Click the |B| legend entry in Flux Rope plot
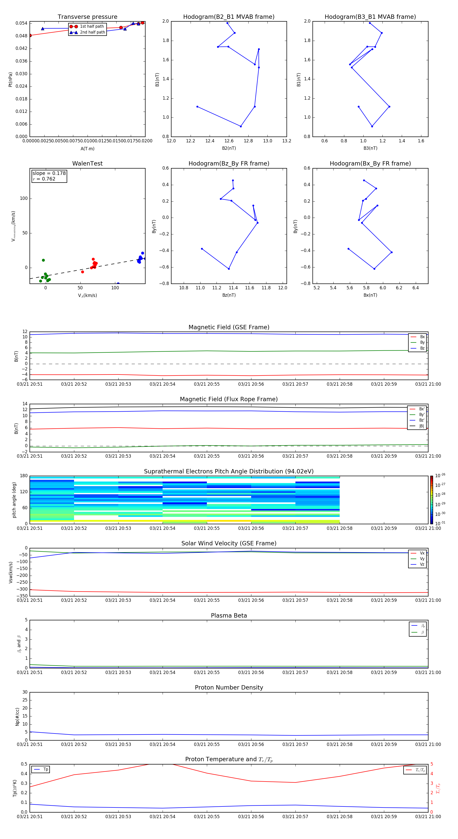 pos(417,426)
